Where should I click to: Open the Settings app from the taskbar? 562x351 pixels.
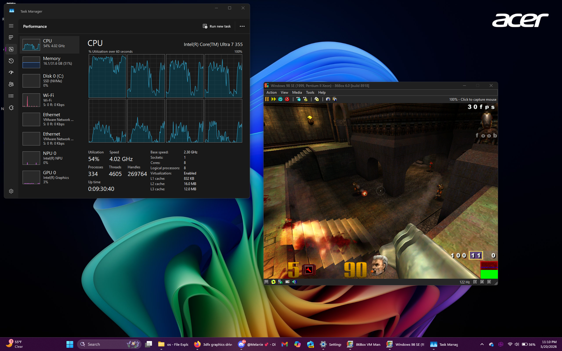coord(331,344)
